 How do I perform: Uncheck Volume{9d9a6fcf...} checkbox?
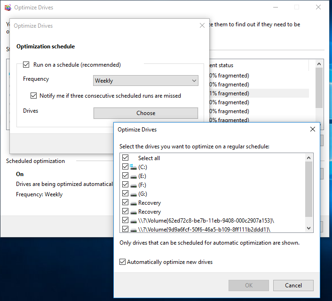coord(126,229)
